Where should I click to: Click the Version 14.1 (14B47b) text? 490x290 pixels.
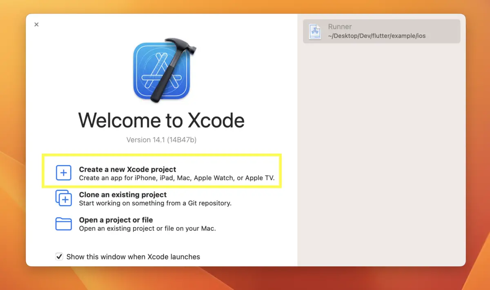161,140
